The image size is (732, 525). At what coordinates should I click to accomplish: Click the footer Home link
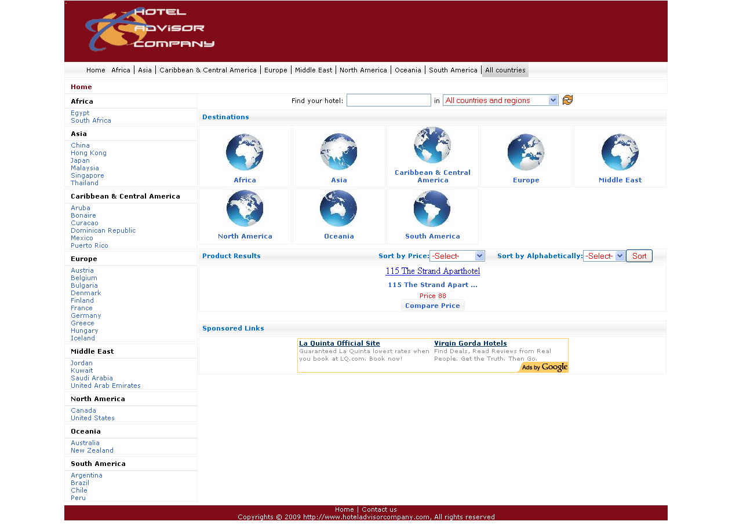[344, 509]
